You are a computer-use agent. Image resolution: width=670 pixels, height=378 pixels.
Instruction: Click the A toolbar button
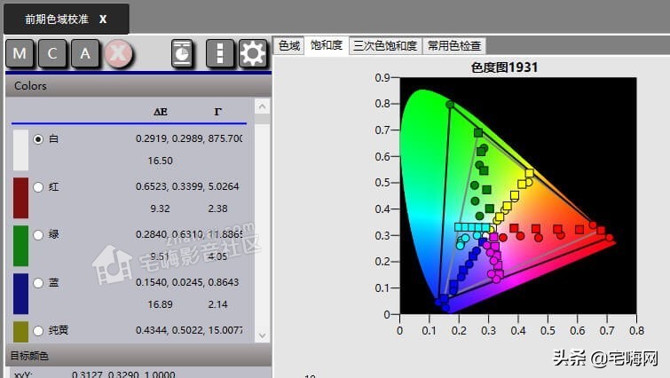click(85, 53)
